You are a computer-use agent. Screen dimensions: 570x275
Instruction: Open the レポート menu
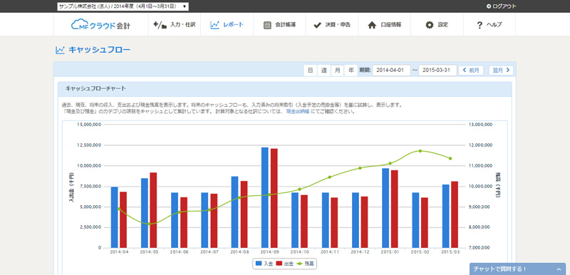click(x=227, y=25)
